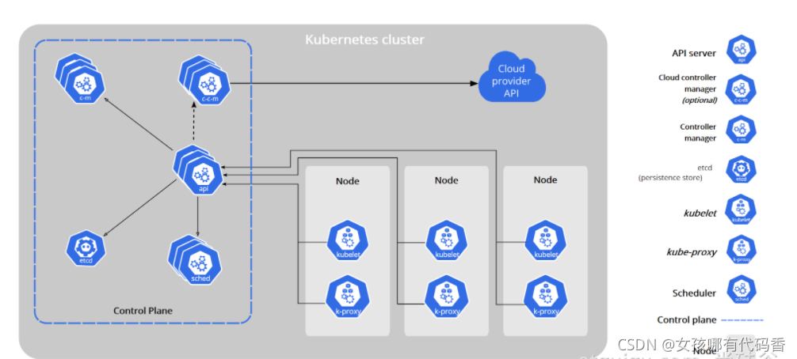Image resolution: width=797 pixels, height=359 pixels.
Task: Select the "Scheduler" legend label
Action: tap(694, 293)
